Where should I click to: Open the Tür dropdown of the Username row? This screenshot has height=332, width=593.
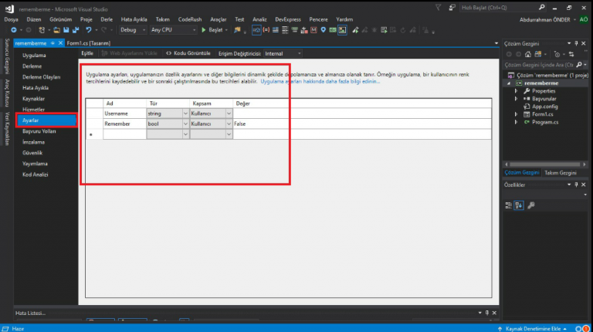(x=185, y=113)
